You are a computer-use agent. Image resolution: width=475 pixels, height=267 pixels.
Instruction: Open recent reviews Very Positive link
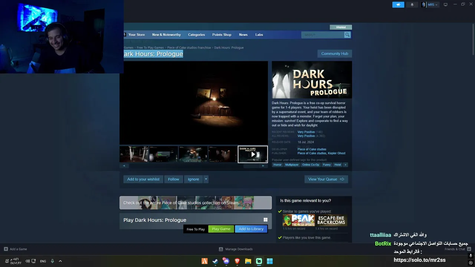pos(306,132)
